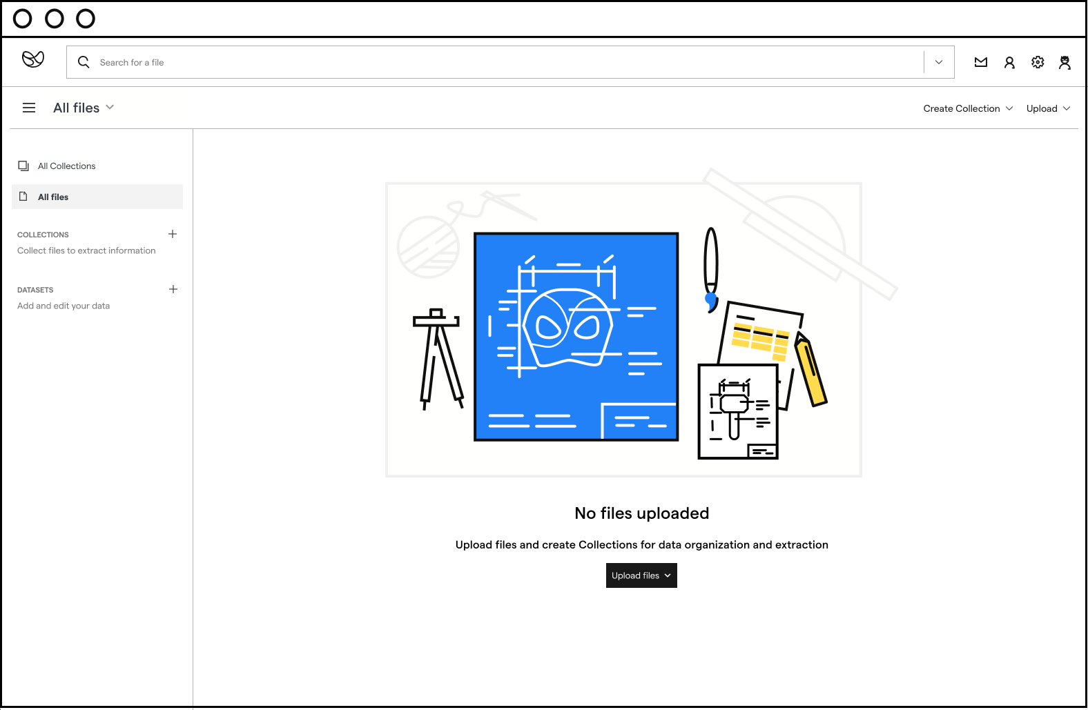
Task: Focus the Search for a file field
Action: tap(510, 62)
